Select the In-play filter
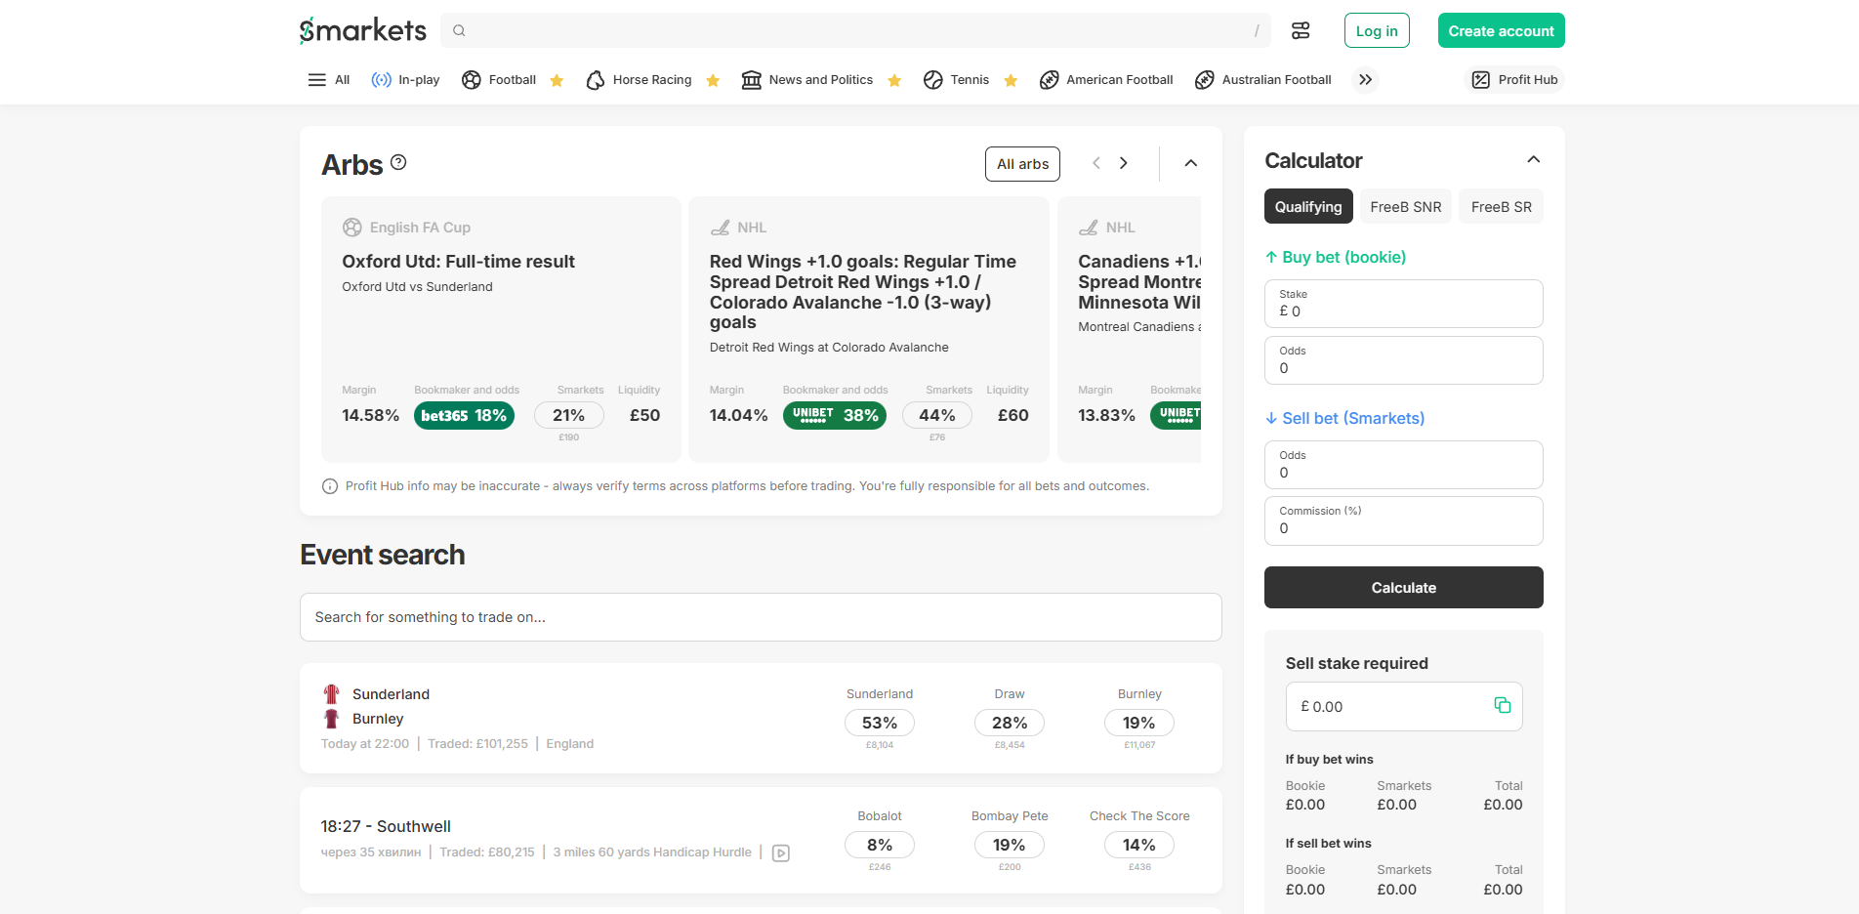This screenshot has width=1859, height=914. 405,79
